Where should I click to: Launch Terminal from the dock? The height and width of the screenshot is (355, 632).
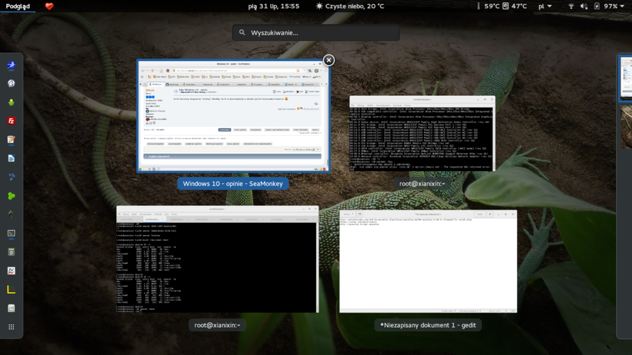point(11,233)
